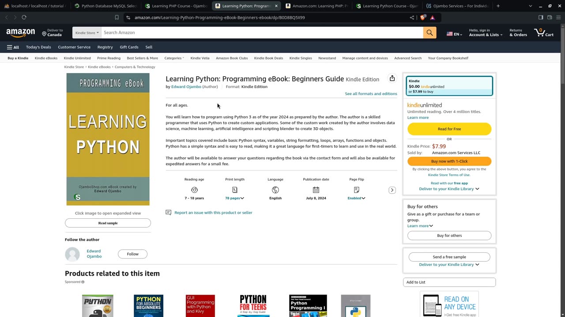
Task: Switch to the Python Database MySQL Select tab
Action: 106,6
